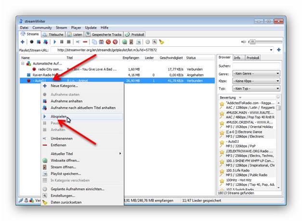Choose Geplante Aufnahmen einrichten... menu entry
Viewport: 302px width, 221px height.
pyautogui.click(x=82, y=189)
